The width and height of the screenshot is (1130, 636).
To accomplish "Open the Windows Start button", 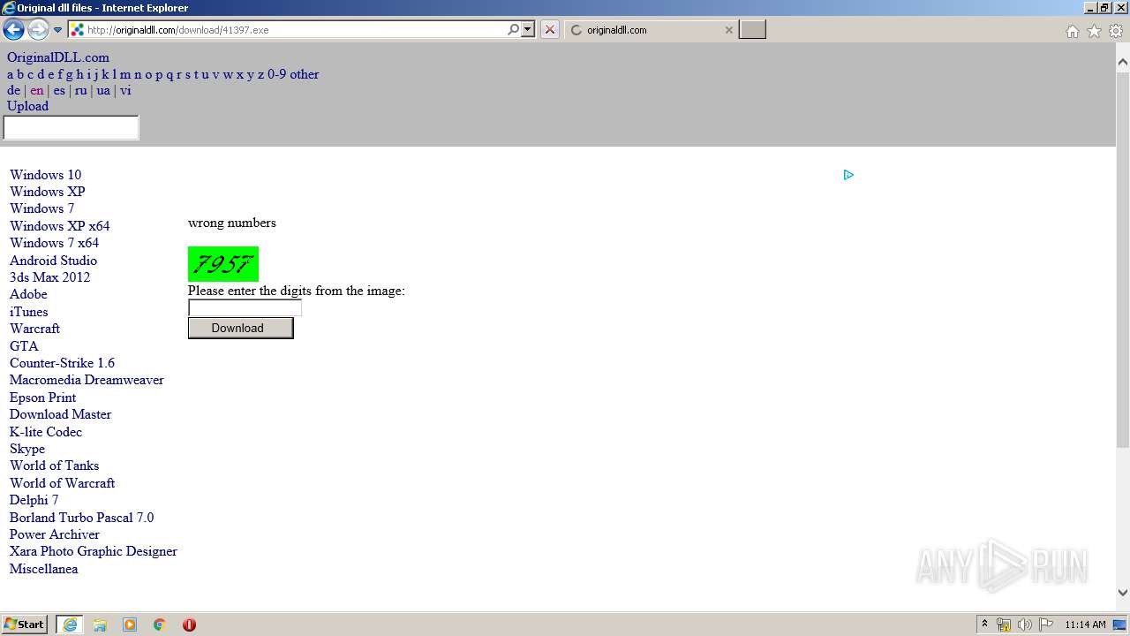I will pos(24,624).
